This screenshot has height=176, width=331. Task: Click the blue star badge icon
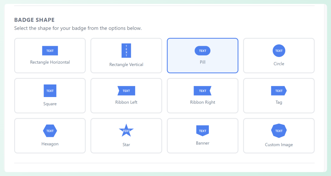tap(126, 131)
